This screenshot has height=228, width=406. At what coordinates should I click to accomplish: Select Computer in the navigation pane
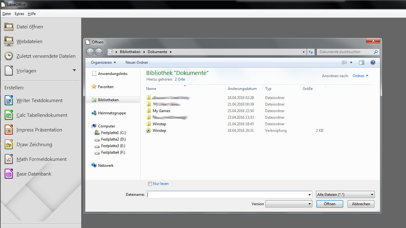106,126
